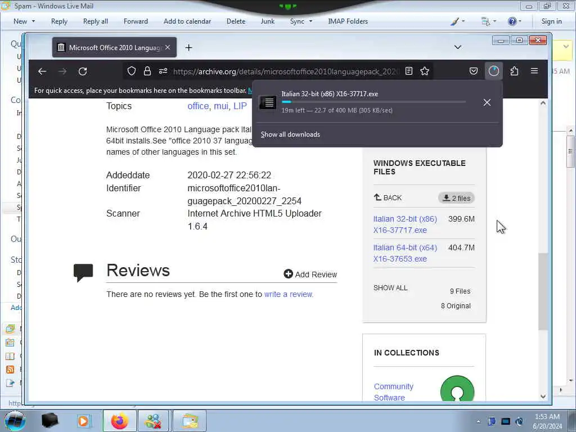Open Live Mail calendar shortcut icon
Viewport: 576px width, 432px height.
click(x=10, y=343)
